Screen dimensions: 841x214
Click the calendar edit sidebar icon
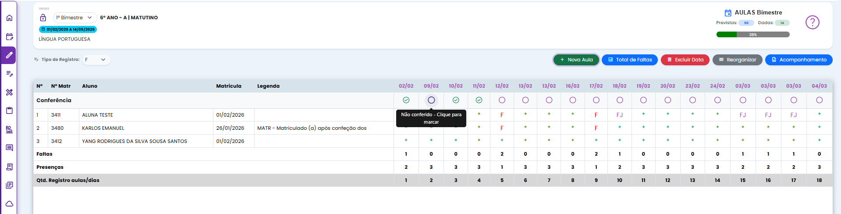coord(9,37)
